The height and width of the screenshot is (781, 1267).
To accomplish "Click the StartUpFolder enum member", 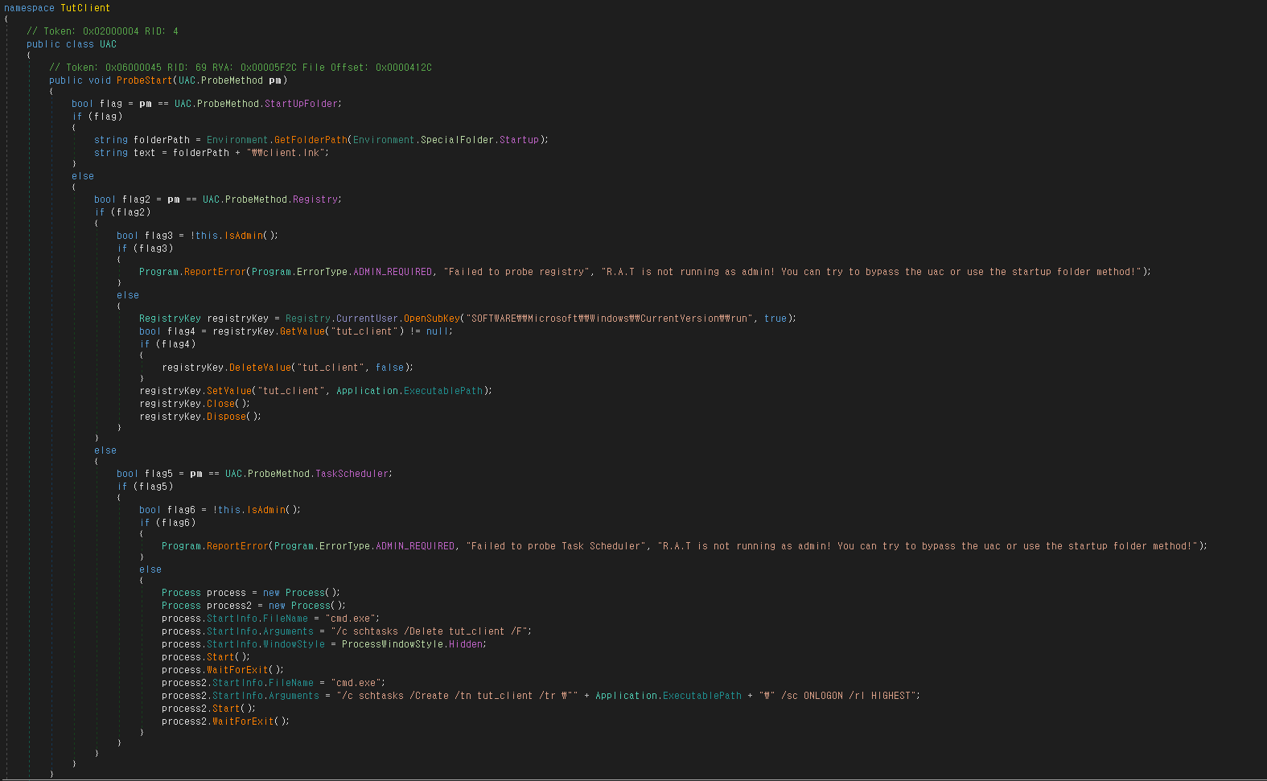I will coord(302,104).
